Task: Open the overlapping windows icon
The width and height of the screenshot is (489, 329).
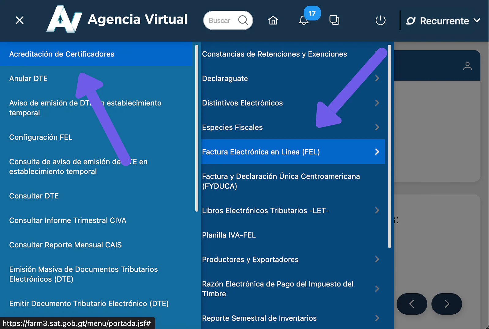Action: (334, 20)
